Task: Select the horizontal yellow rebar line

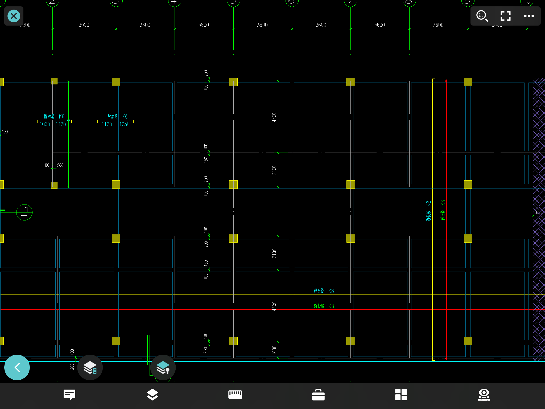Action: pos(272,294)
